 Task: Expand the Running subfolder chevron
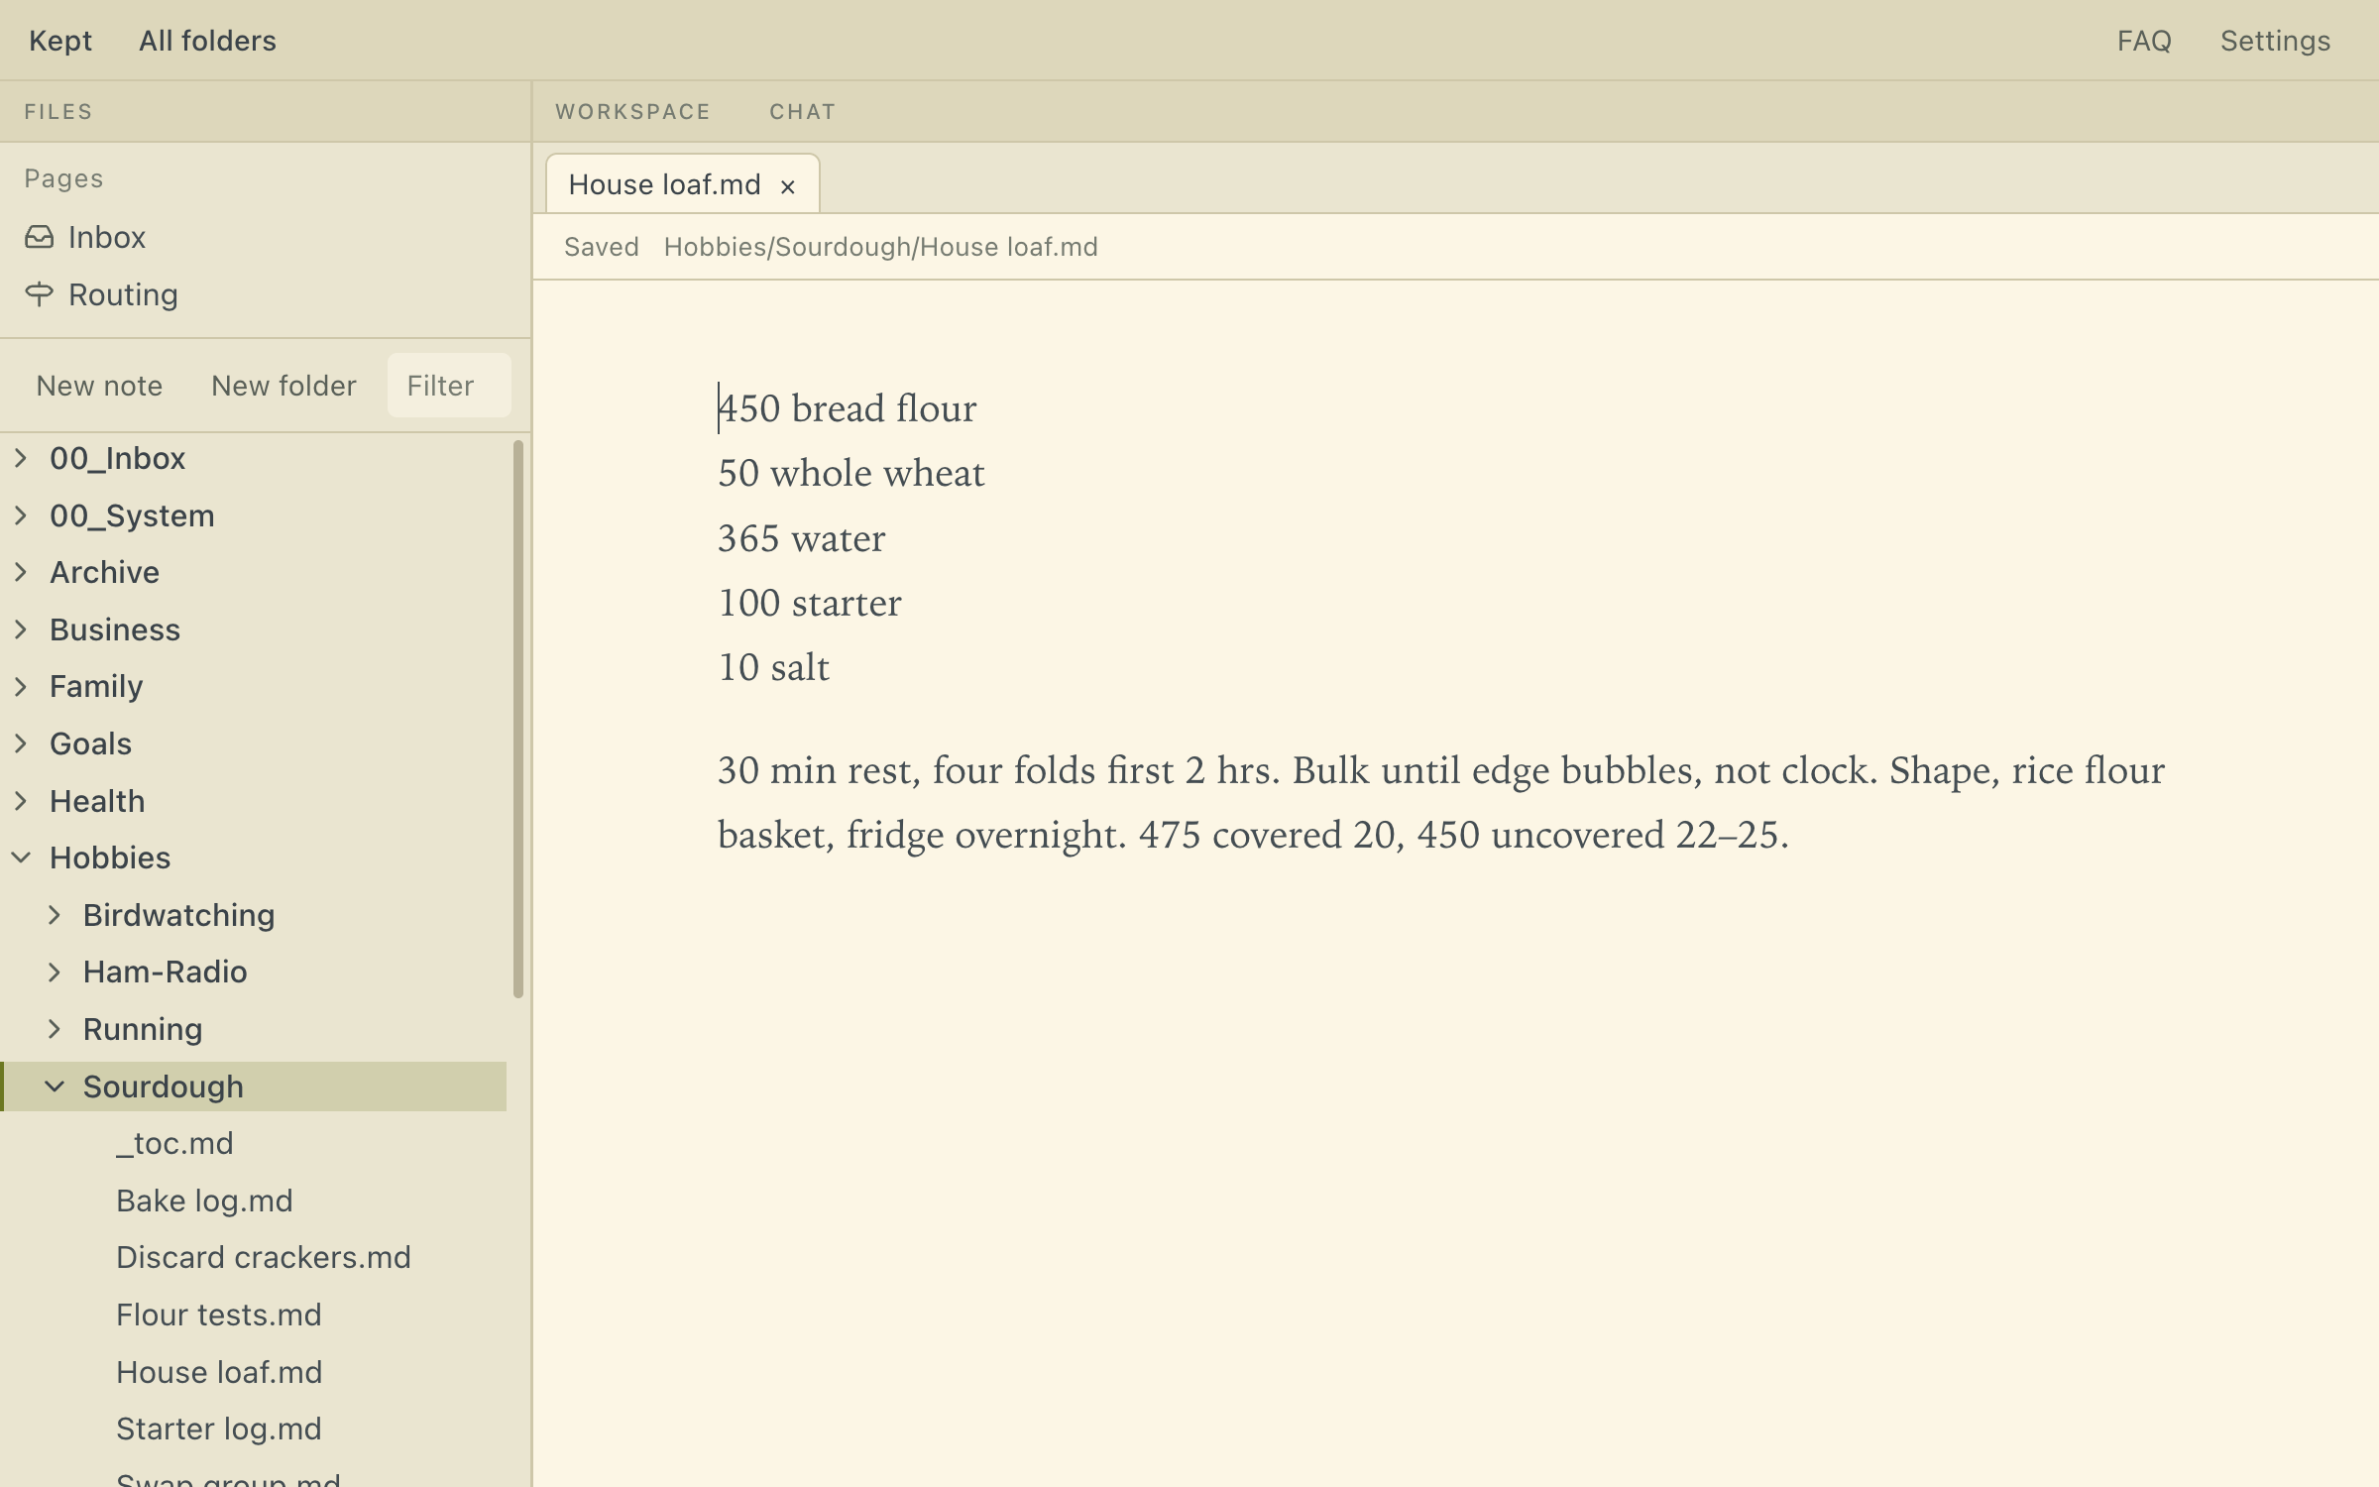tap(55, 1029)
